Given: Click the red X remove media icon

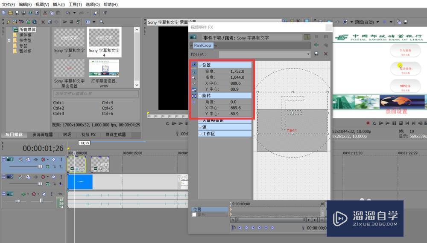Looking at the screenshot, I should click(x=43, y=22).
